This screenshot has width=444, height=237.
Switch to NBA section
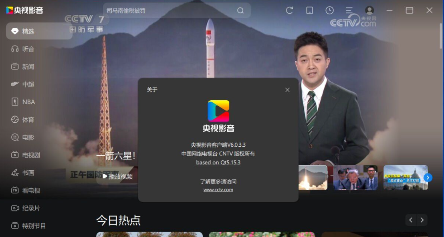pos(28,102)
